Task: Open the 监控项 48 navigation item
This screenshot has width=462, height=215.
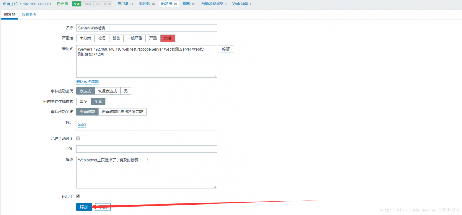Action: click(x=147, y=4)
